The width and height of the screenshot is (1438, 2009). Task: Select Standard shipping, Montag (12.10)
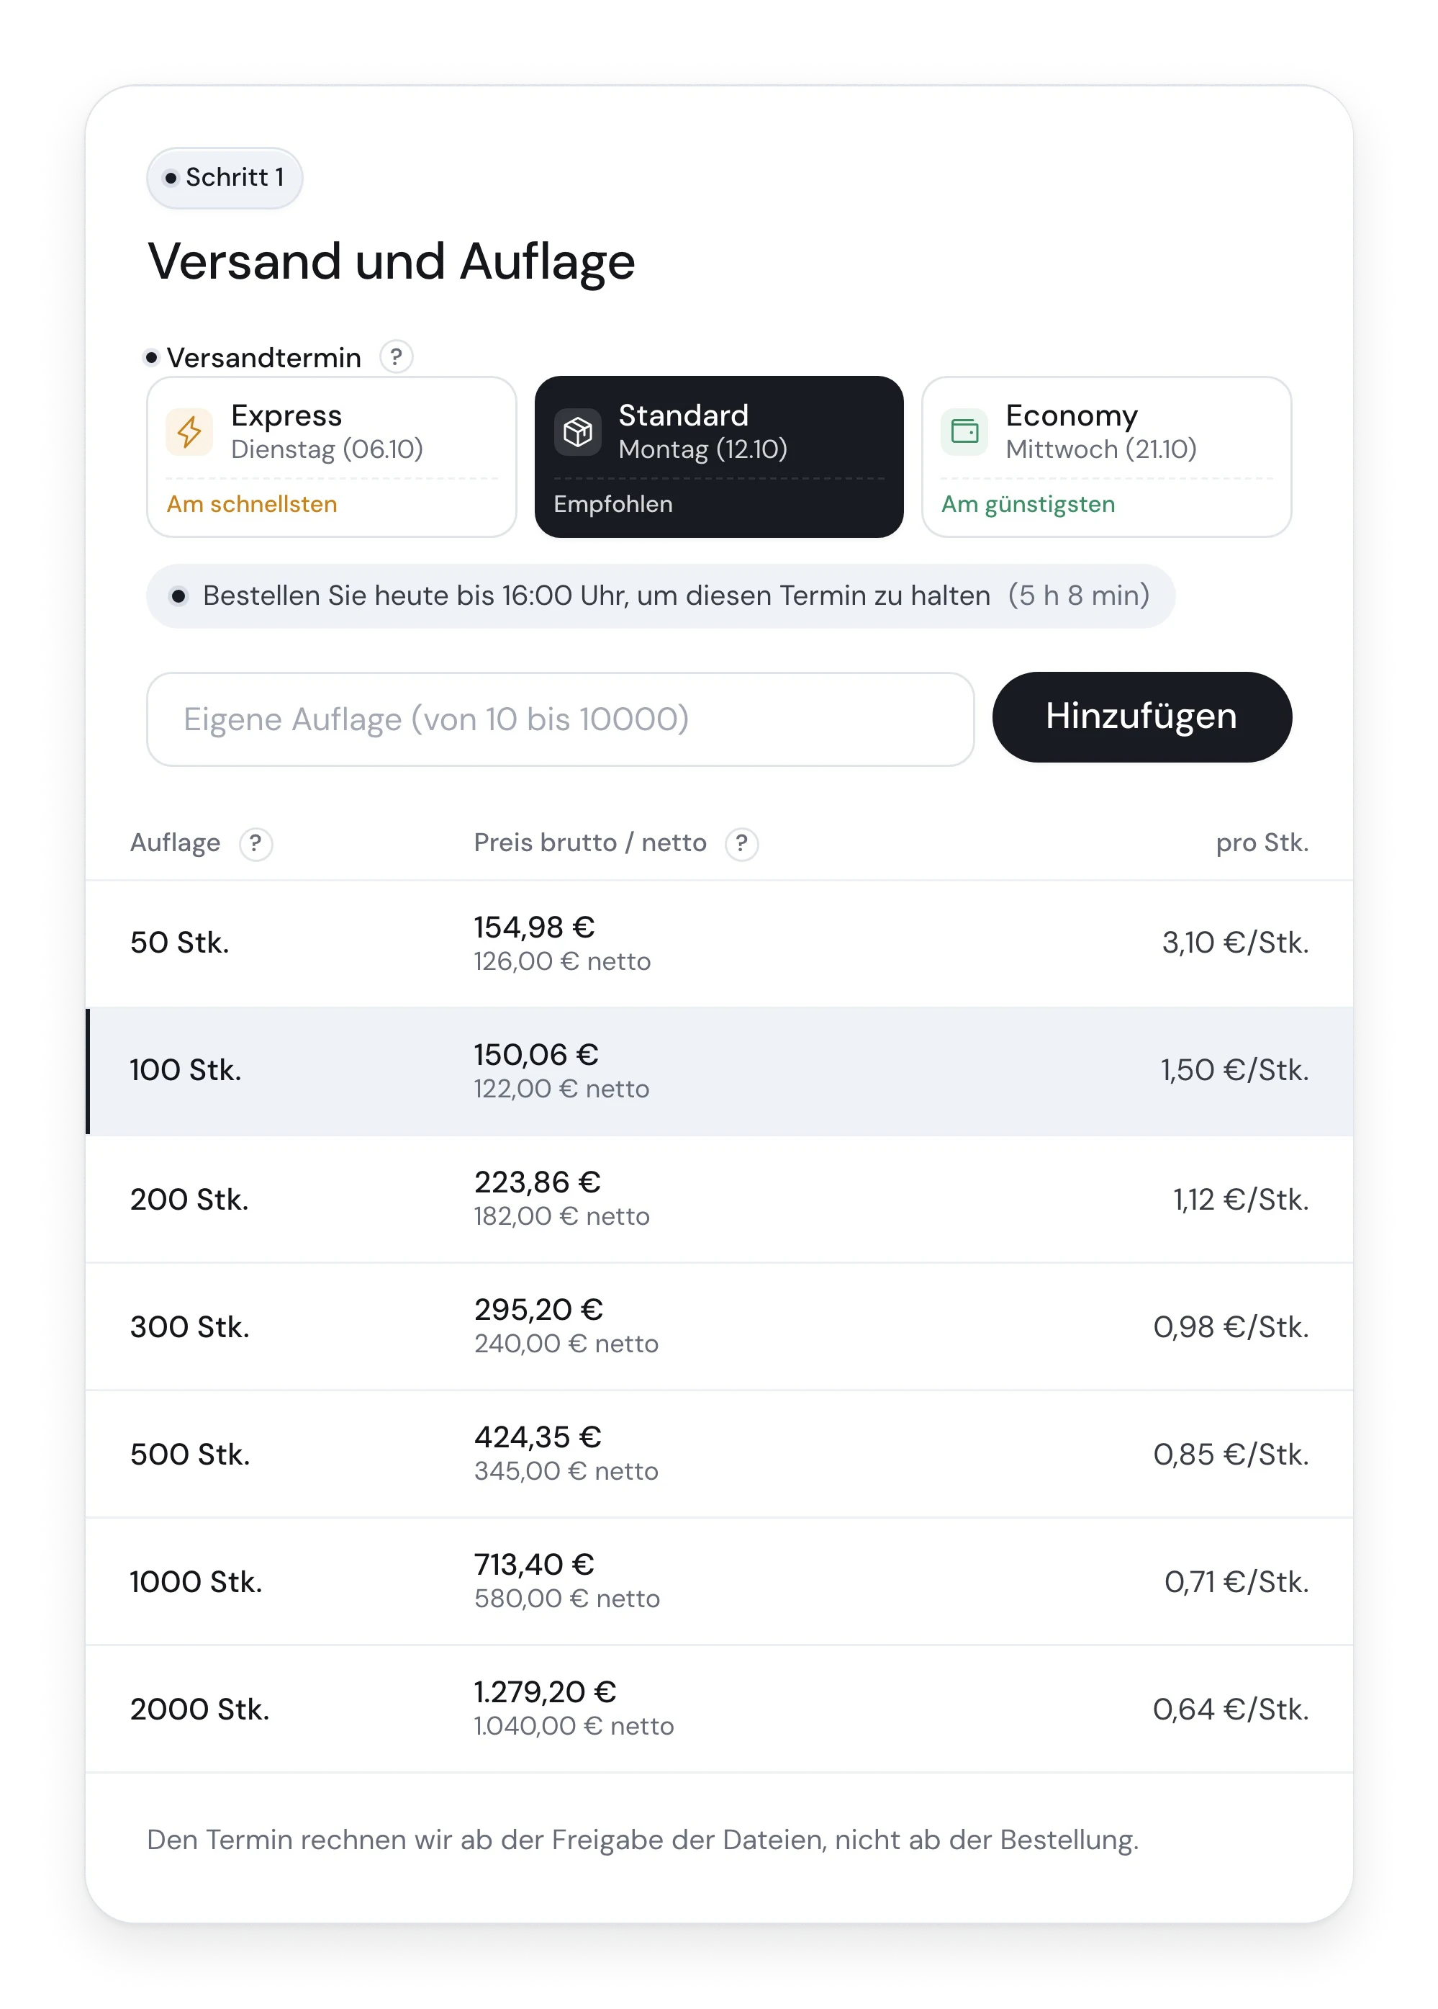click(x=719, y=457)
